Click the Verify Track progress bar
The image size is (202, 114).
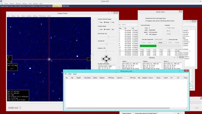click(x=160, y=46)
